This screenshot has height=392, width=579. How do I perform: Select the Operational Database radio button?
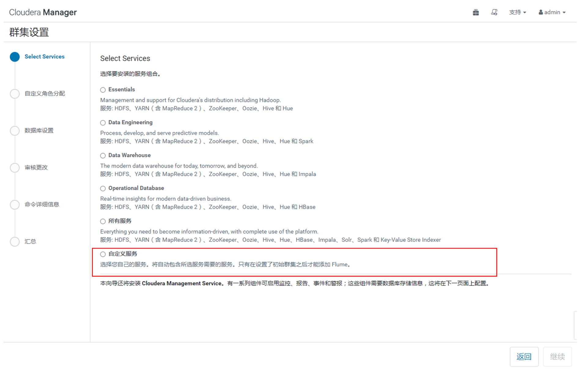(x=103, y=189)
